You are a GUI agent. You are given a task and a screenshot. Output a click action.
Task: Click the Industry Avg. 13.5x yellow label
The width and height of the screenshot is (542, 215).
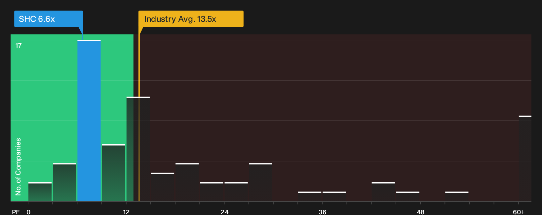191,19
